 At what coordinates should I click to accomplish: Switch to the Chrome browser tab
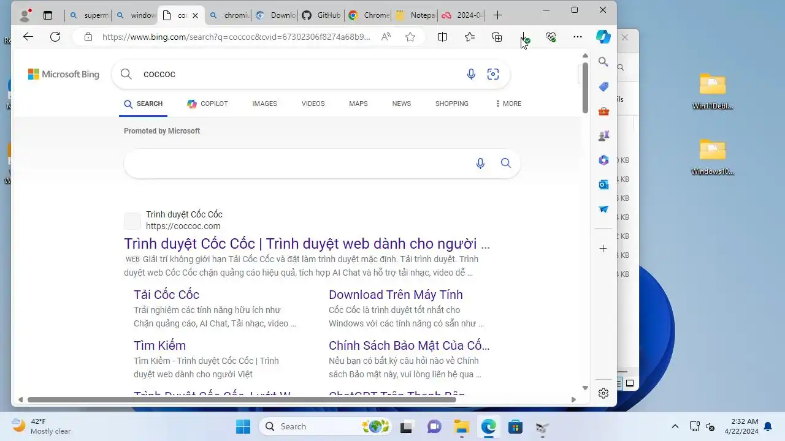[x=369, y=15]
